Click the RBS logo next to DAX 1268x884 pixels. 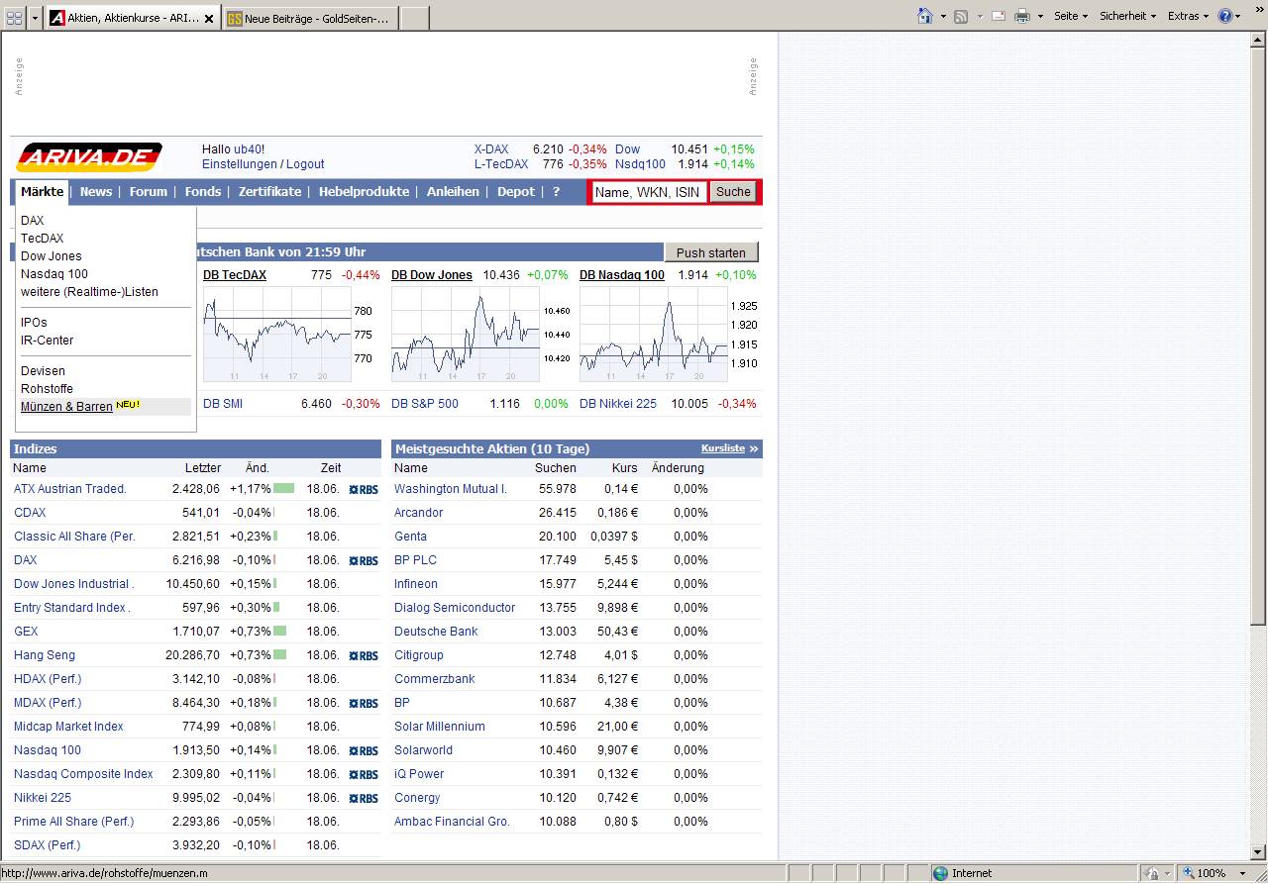coord(364,560)
